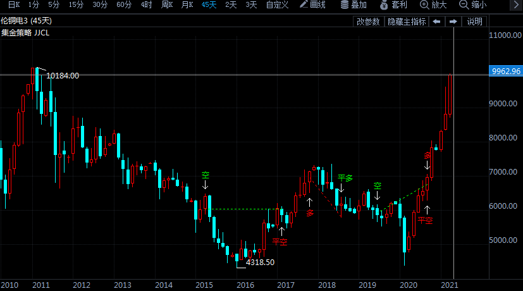Click the 伦铜电3 (45天) chart title
Screen dimensions: 523x291
(x=27, y=21)
